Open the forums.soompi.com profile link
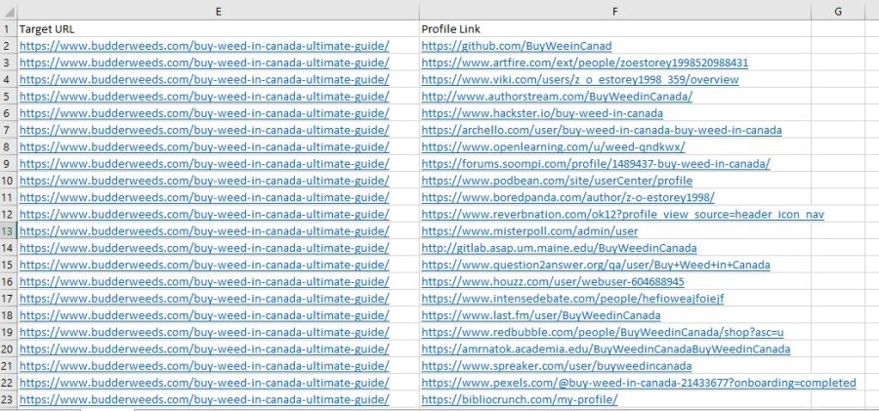Viewport: 879px width, 411px height. coord(596,164)
